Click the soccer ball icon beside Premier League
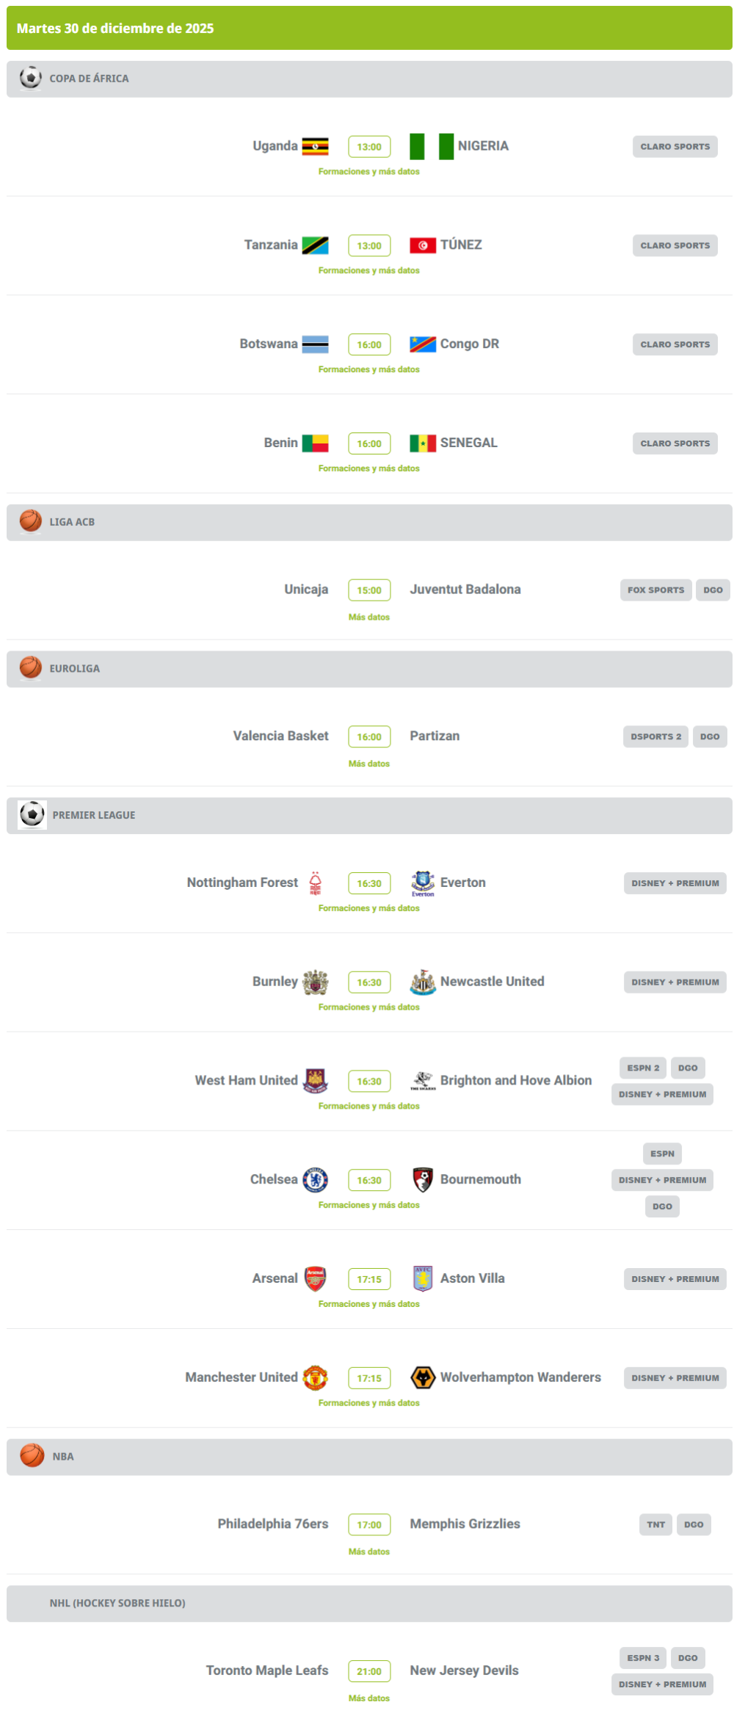This screenshot has height=1713, width=734. coord(32,815)
